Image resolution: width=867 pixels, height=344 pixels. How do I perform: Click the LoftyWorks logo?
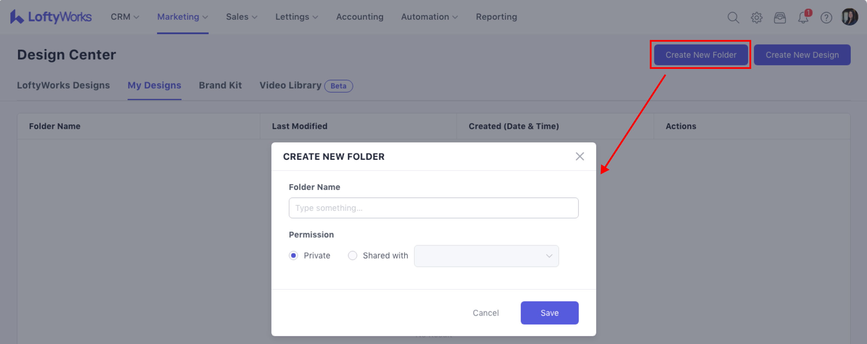click(51, 17)
